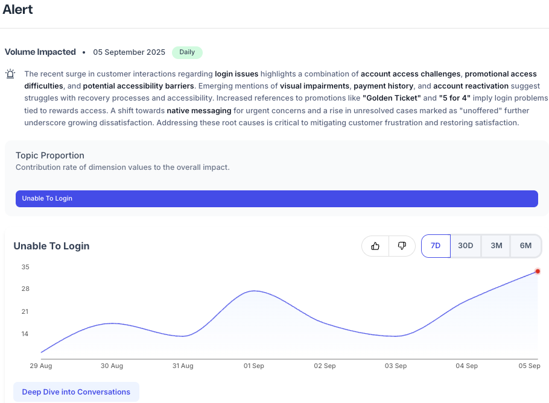Give a thumbs down rating for this insight
Screen dimensions: 549x403
(402, 246)
